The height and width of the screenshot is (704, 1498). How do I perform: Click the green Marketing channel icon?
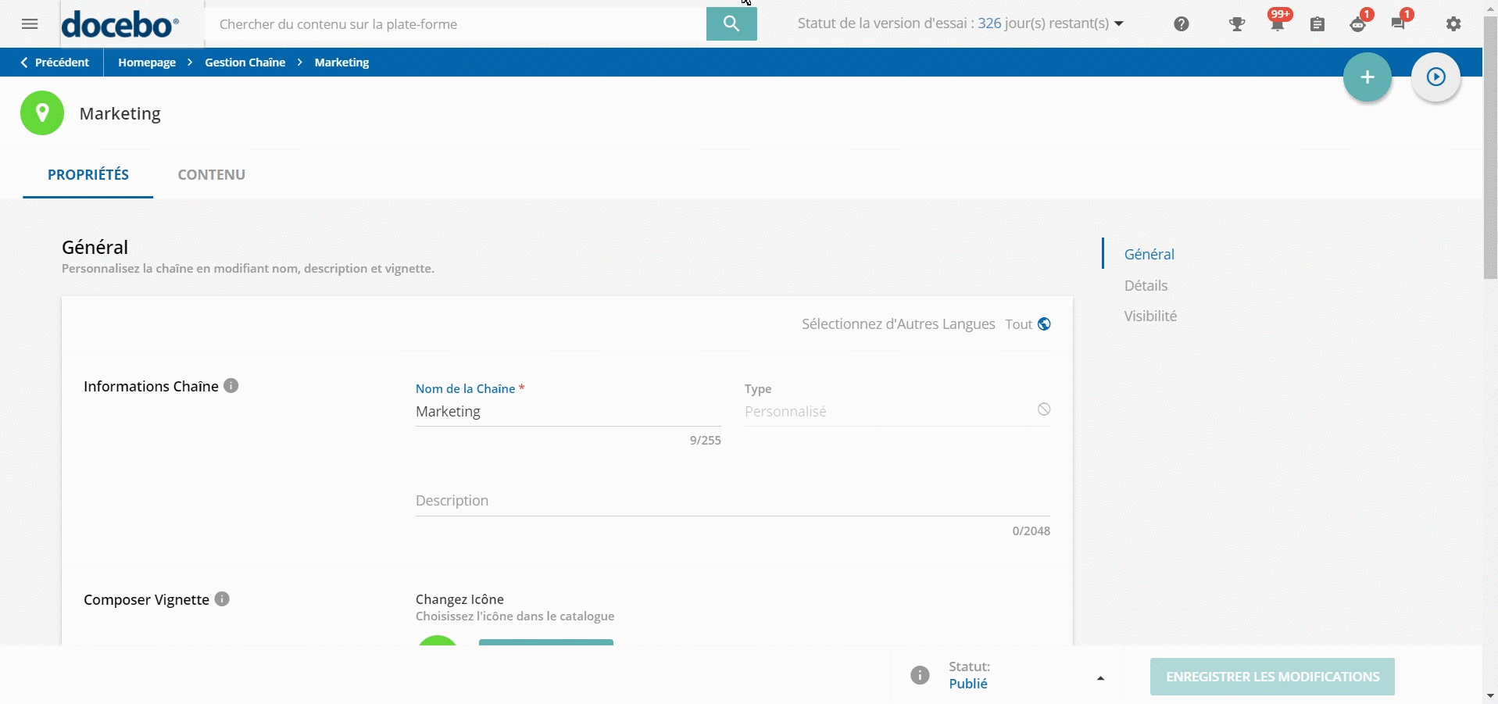pyautogui.click(x=42, y=113)
